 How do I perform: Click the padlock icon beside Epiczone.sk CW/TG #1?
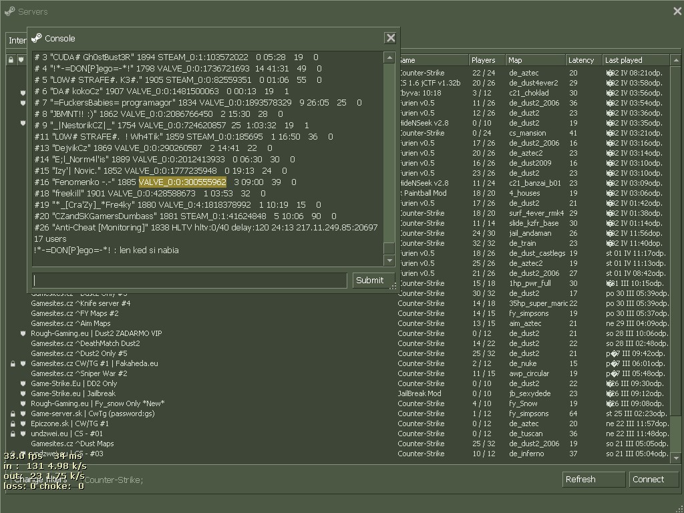(x=13, y=423)
